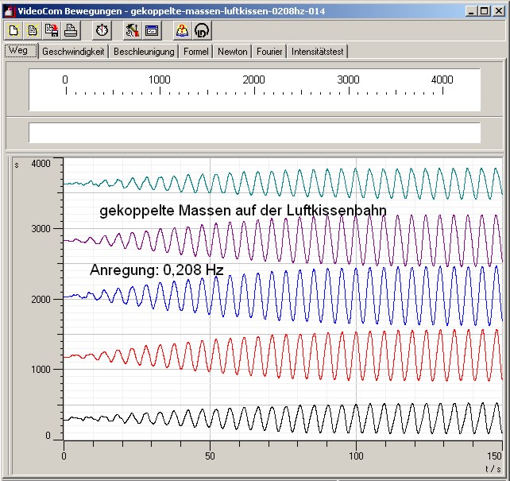Create a new blank measurement
This screenshot has width=510, height=481.
(14, 31)
